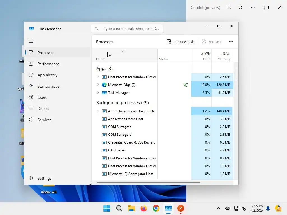The image size is (287, 215).
Task: Select the CTF Loader process
Action: coord(163,150)
